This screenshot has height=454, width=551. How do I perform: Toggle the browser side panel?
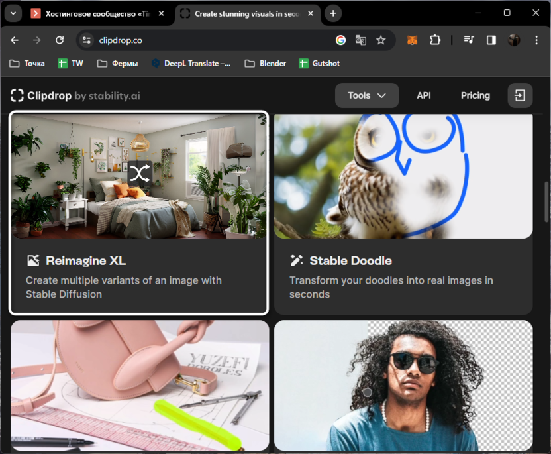[491, 40]
